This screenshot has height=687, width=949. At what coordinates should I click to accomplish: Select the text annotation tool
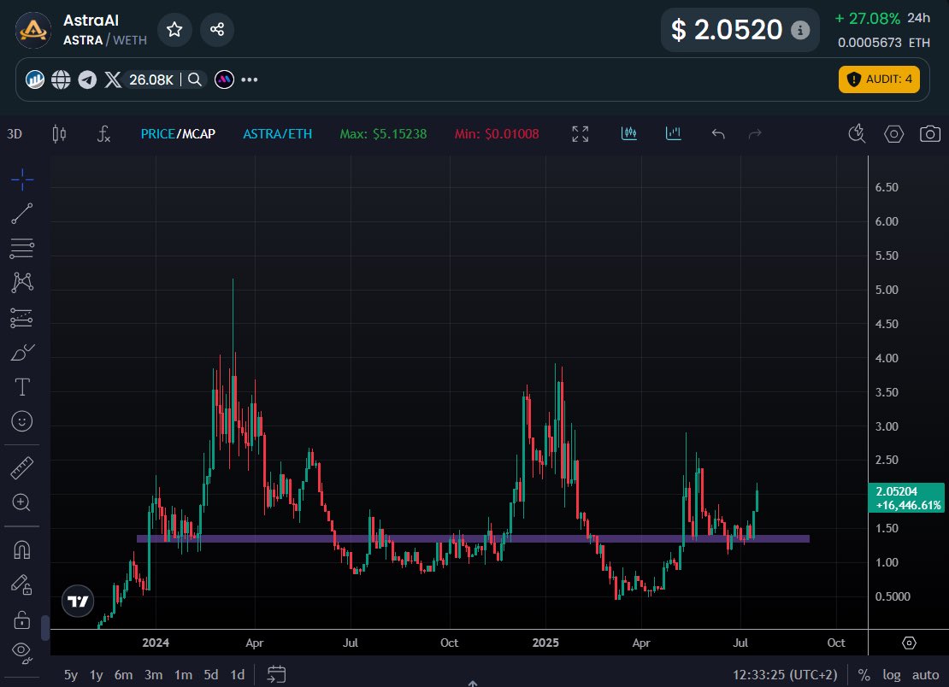(x=21, y=387)
